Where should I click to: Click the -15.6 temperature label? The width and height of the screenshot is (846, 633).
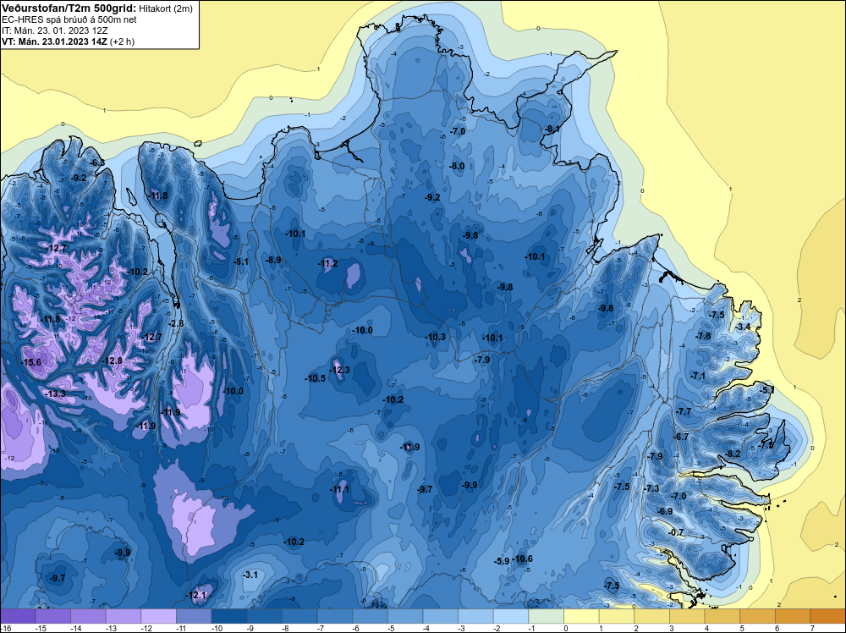tap(30, 362)
